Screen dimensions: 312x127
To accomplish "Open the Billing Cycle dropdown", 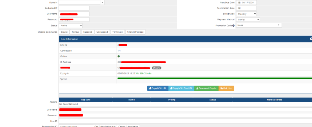I will [246, 14].
